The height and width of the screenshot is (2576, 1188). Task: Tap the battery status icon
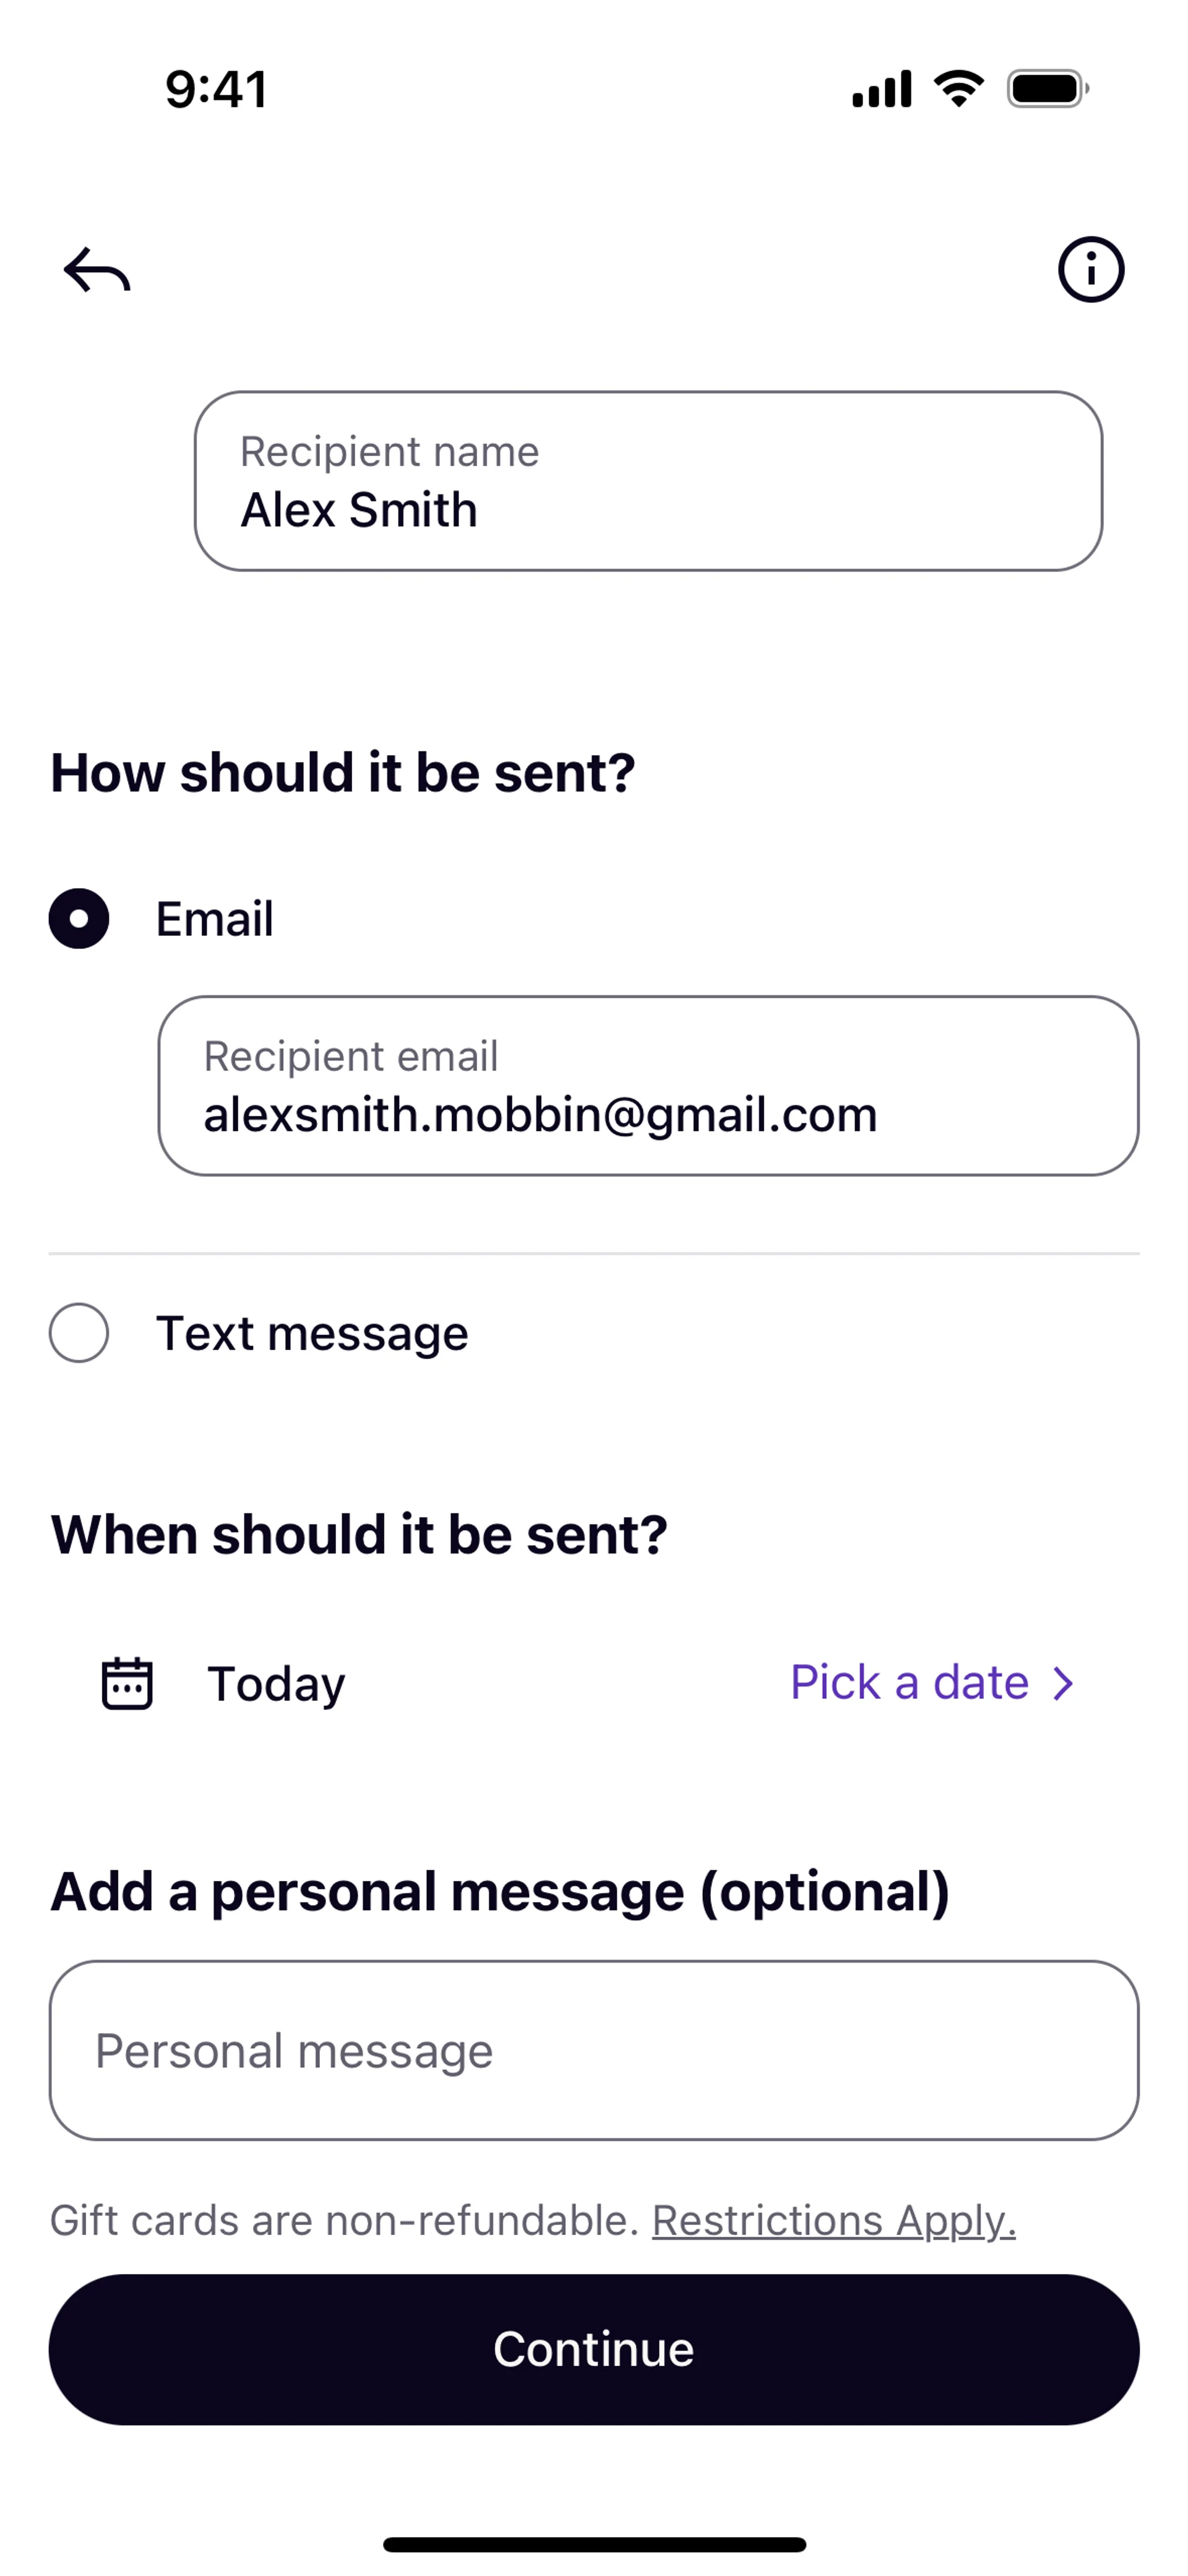[x=1047, y=89]
